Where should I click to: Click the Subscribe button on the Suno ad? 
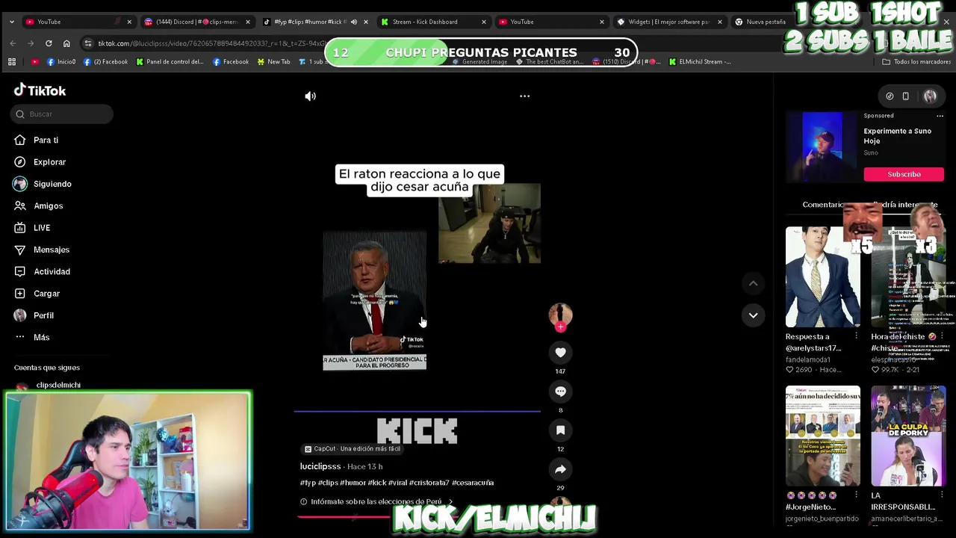pyautogui.click(x=904, y=174)
